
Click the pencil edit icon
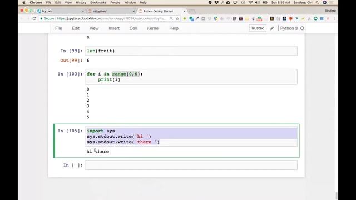[272, 28]
